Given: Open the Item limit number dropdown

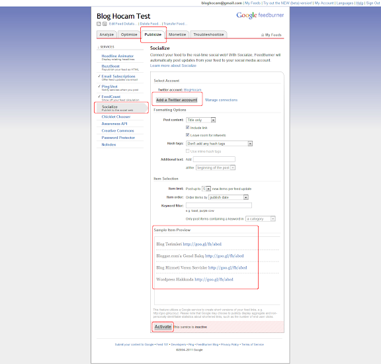Looking at the screenshot, I should pyautogui.click(x=206, y=189).
